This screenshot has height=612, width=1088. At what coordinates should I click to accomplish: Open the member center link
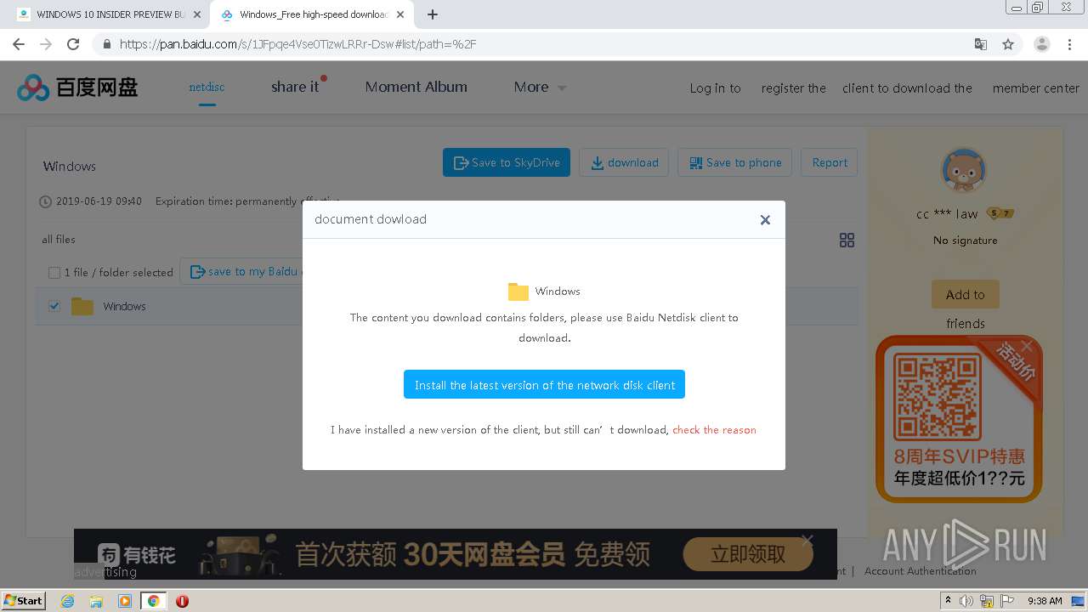pyautogui.click(x=1035, y=88)
